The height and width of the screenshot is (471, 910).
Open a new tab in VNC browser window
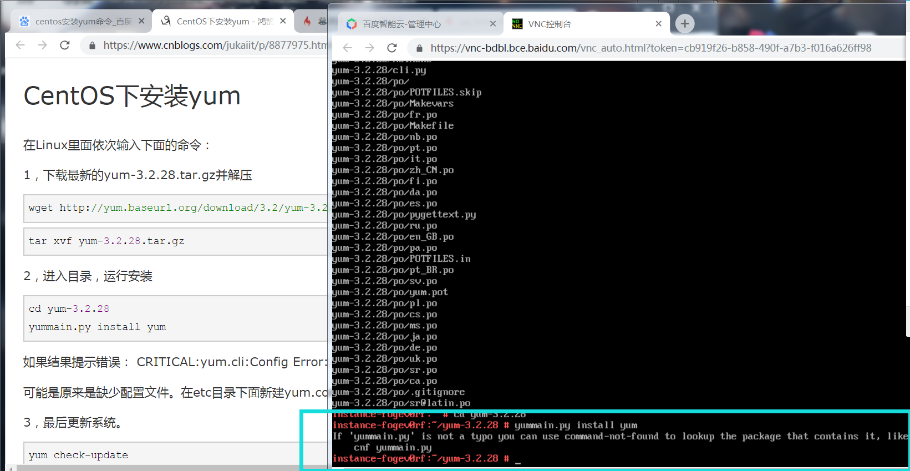(685, 23)
